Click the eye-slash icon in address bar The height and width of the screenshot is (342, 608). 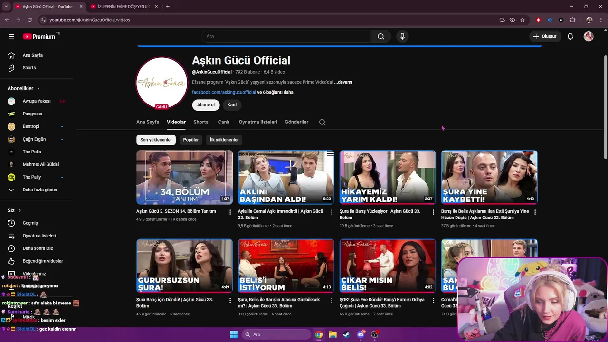click(512, 20)
